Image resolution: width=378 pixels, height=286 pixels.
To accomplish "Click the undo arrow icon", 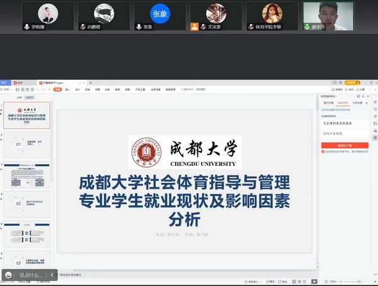I will point(37,89).
